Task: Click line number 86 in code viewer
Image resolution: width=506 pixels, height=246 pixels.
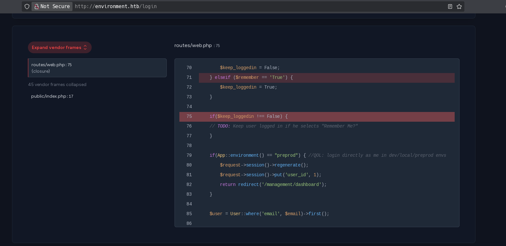Action: tap(189, 224)
